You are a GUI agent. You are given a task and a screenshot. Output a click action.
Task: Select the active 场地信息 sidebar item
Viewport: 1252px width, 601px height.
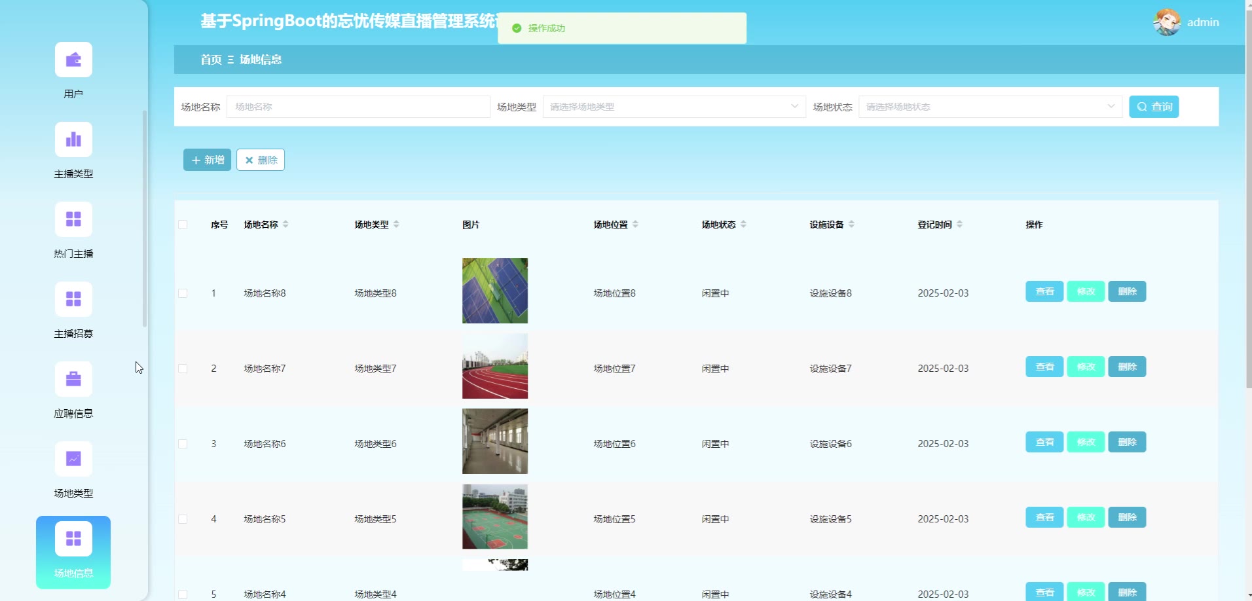click(x=73, y=552)
